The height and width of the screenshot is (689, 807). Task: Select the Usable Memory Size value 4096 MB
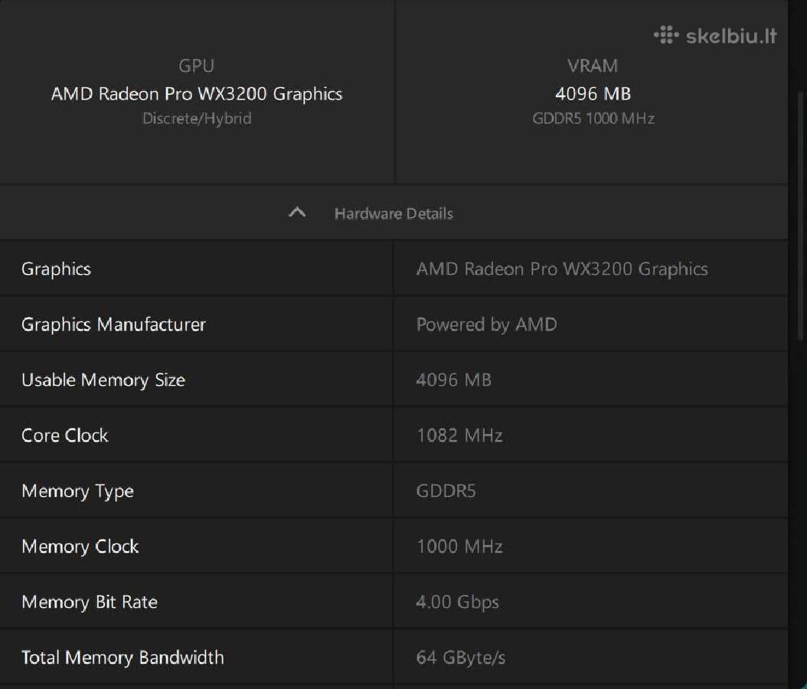[454, 380]
